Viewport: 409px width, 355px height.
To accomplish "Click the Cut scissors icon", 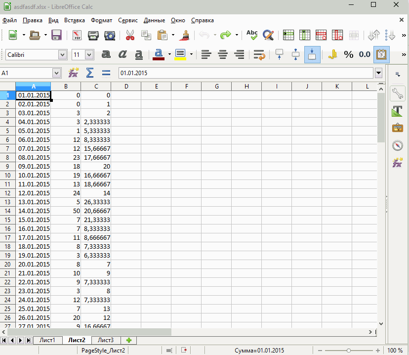I will tap(130, 35).
